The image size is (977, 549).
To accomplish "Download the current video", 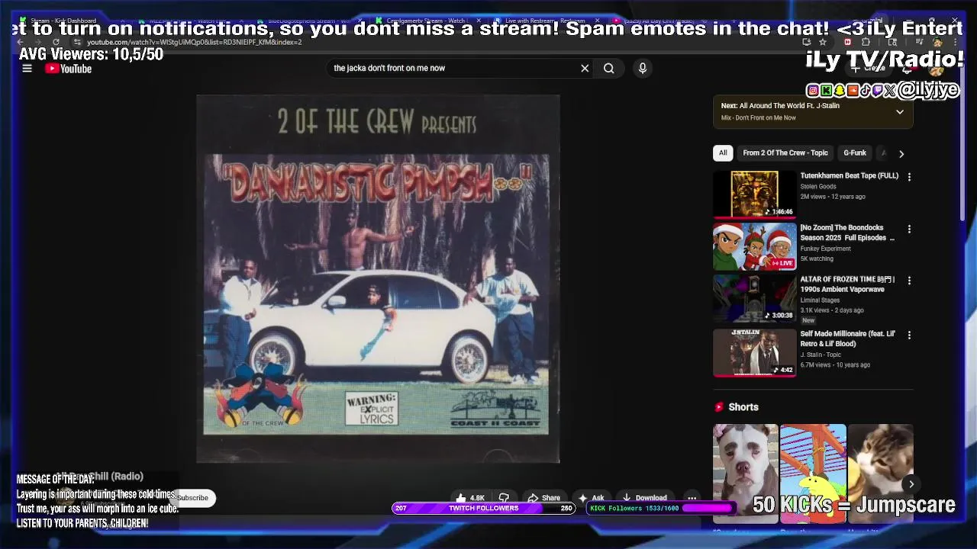I will [645, 498].
